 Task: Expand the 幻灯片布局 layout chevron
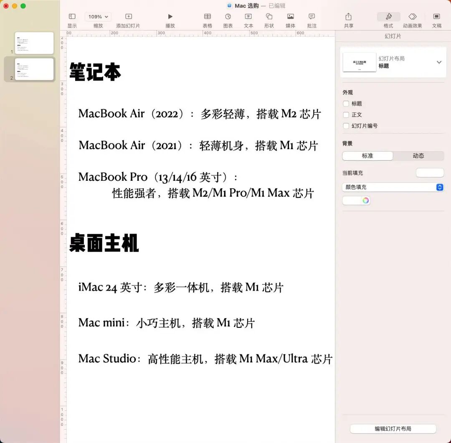click(439, 62)
